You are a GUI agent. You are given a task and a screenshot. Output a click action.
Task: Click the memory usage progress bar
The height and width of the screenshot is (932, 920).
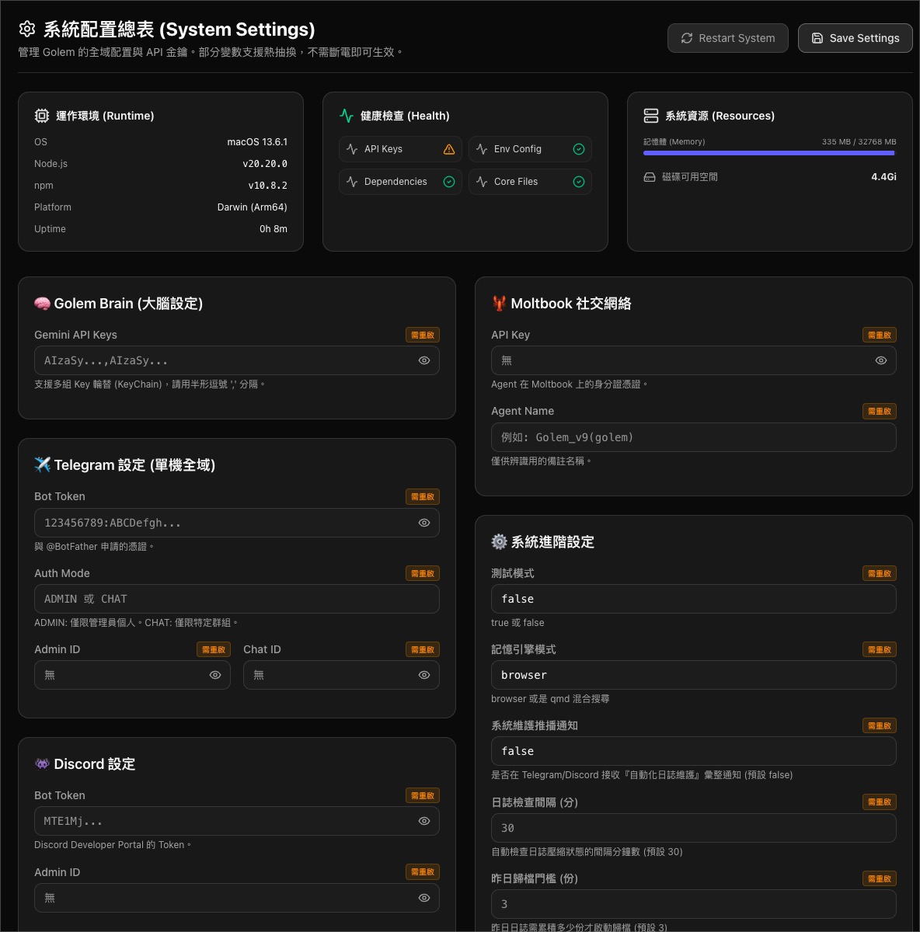click(x=770, y=153)
